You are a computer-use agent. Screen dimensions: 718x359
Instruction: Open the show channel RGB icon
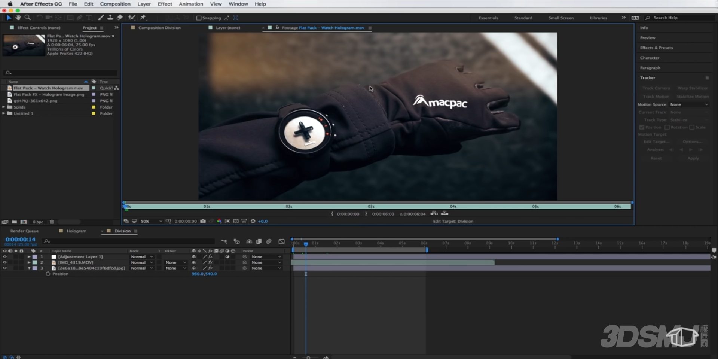pyautogui.click(x=219, y=221)
